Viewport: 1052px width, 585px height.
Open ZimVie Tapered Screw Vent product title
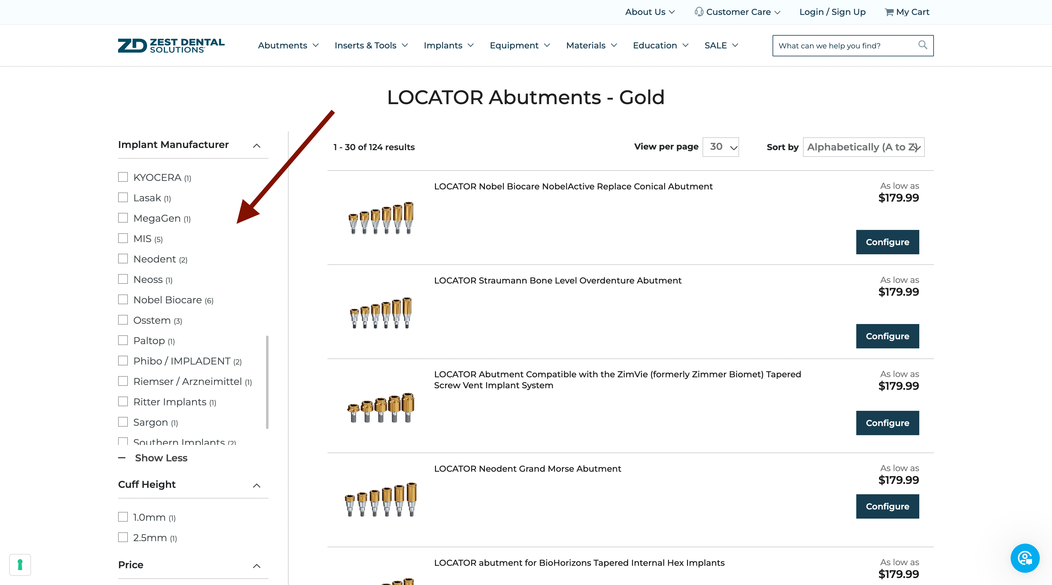[617, 380]
